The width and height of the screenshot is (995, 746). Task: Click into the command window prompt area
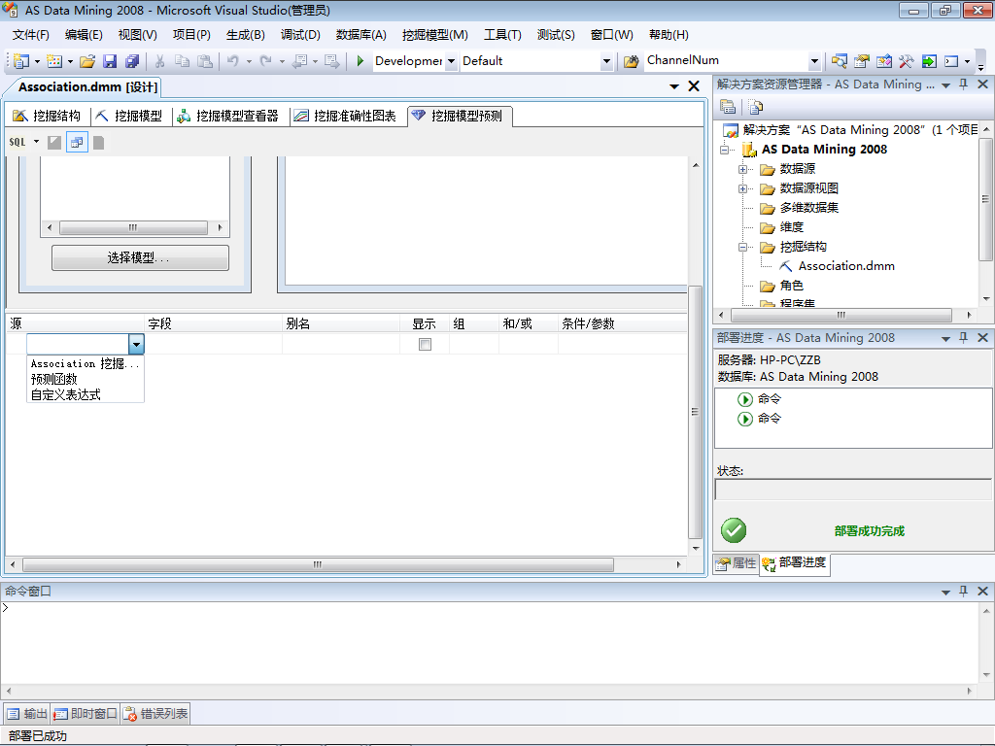[x=489, y=642]
